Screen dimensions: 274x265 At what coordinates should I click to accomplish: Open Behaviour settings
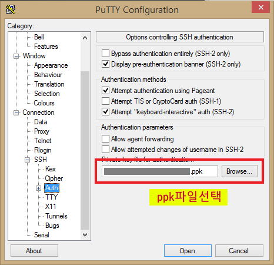pos(48,75)
